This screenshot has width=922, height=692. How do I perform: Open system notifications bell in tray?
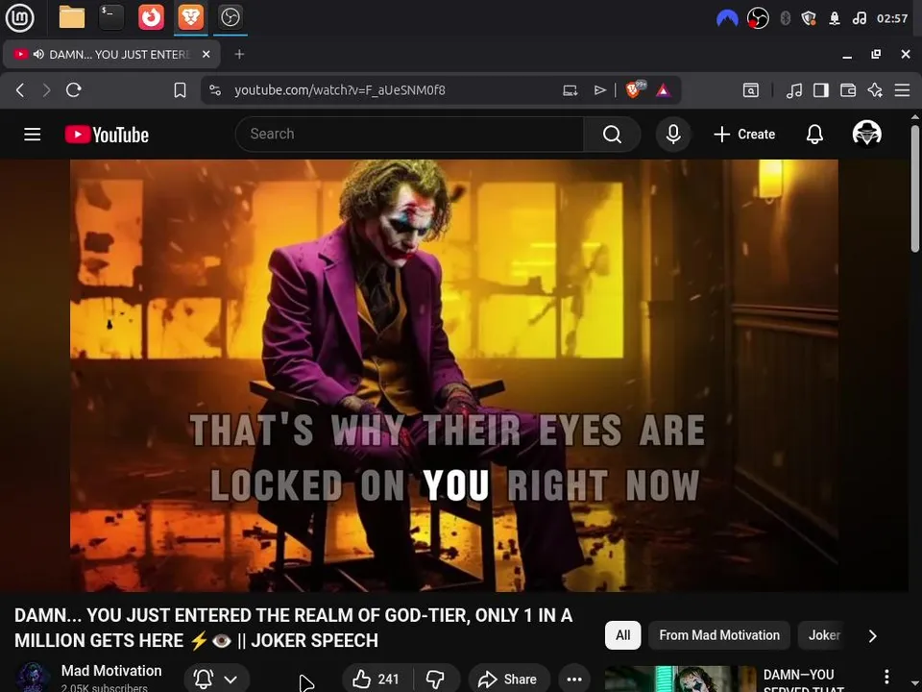click(x=835, y=19)
